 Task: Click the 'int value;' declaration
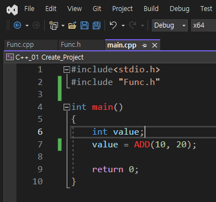(118, 132)
